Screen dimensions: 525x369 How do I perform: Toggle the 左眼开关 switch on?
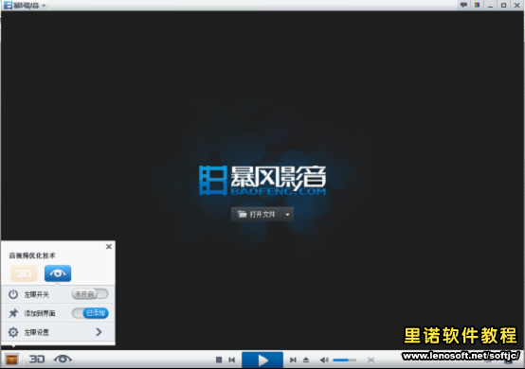click(x=90, y=294)
